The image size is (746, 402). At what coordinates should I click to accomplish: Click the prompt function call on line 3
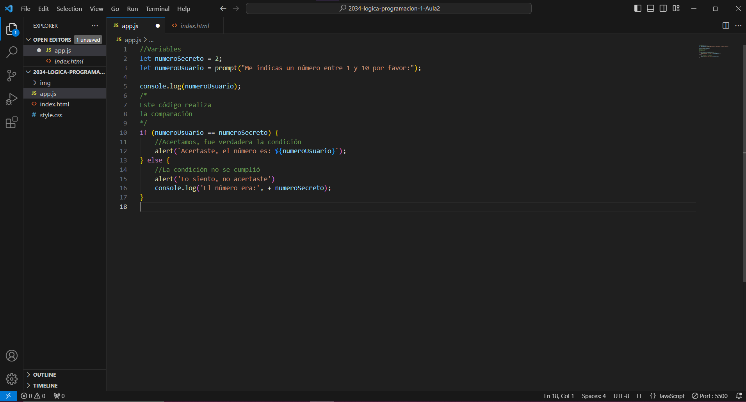[226, 68]
